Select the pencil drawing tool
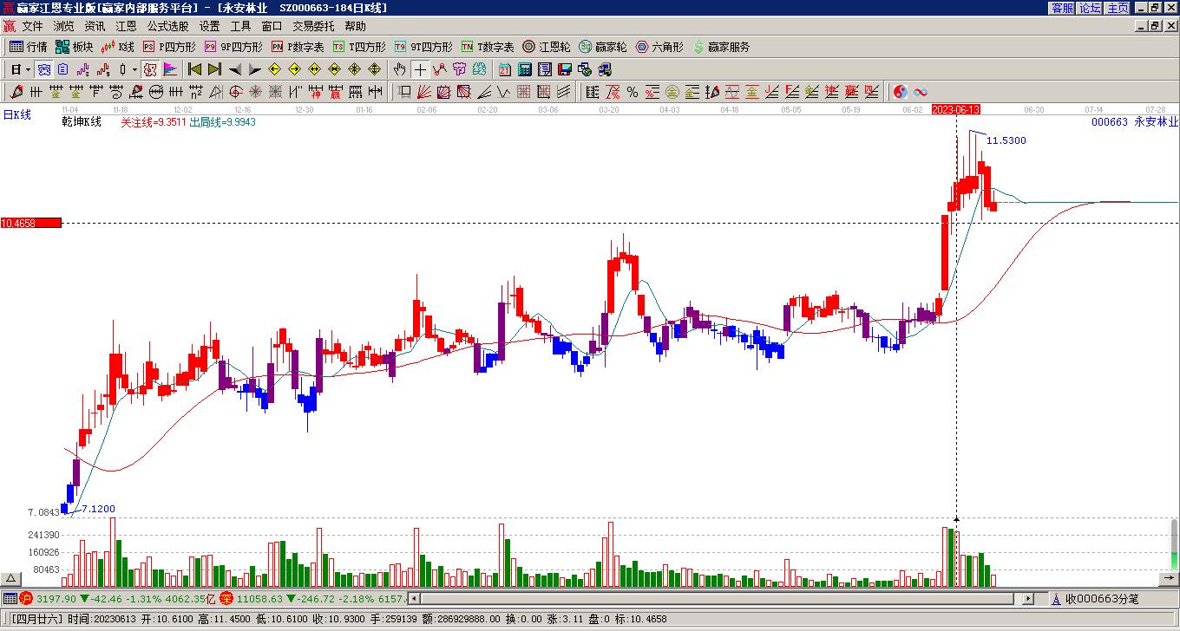The image size is (1180, 631). click(16, 92)
